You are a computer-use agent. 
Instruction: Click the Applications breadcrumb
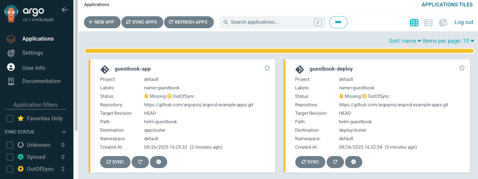pos(97,5)
